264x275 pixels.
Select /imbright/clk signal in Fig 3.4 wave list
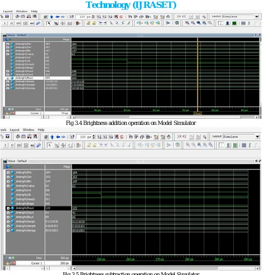[23, 61]
